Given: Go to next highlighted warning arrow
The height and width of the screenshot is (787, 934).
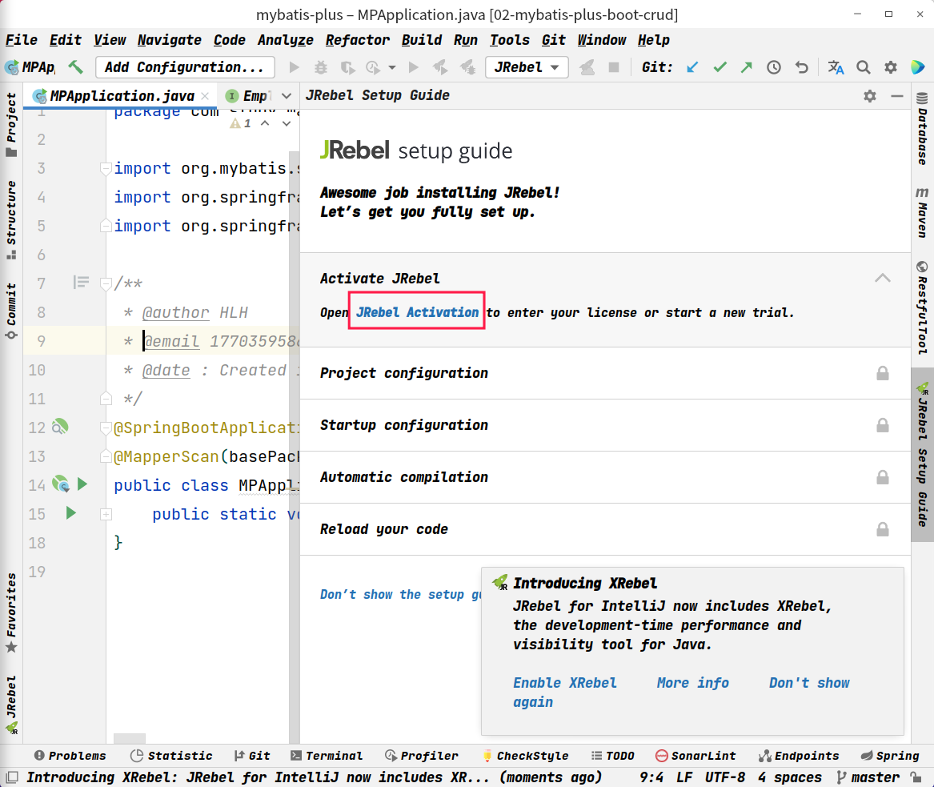Looking at the screenshot, I should click(x=287, y=123).
